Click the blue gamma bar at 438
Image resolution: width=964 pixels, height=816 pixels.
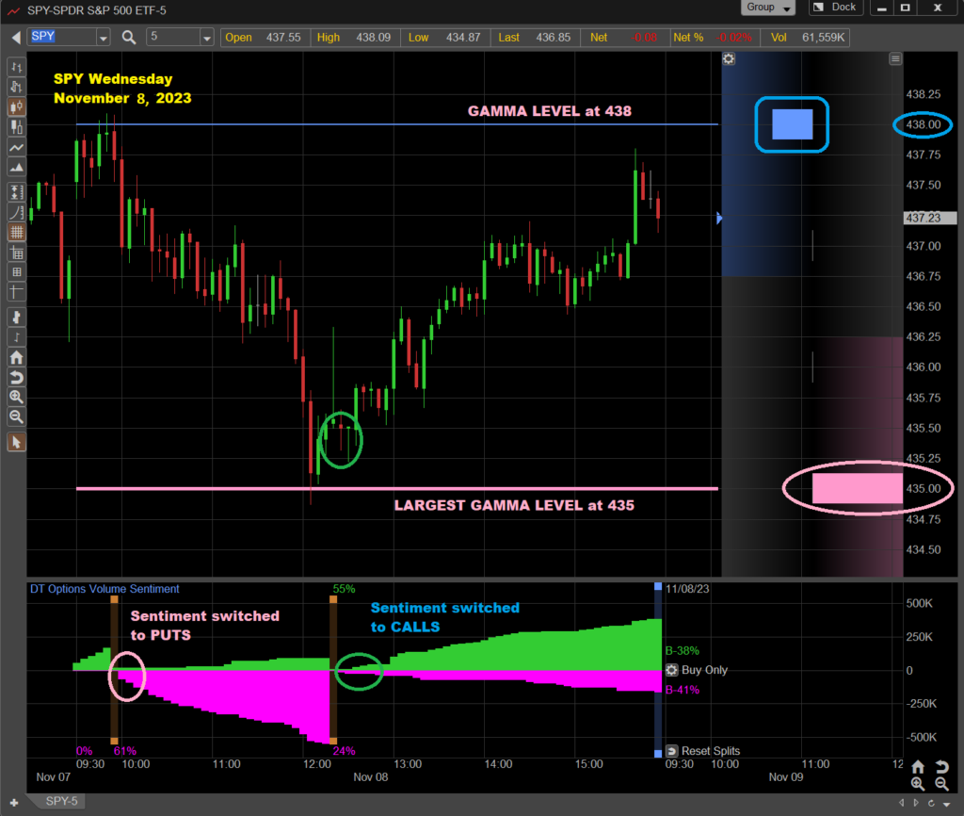(x=792, y=124)
